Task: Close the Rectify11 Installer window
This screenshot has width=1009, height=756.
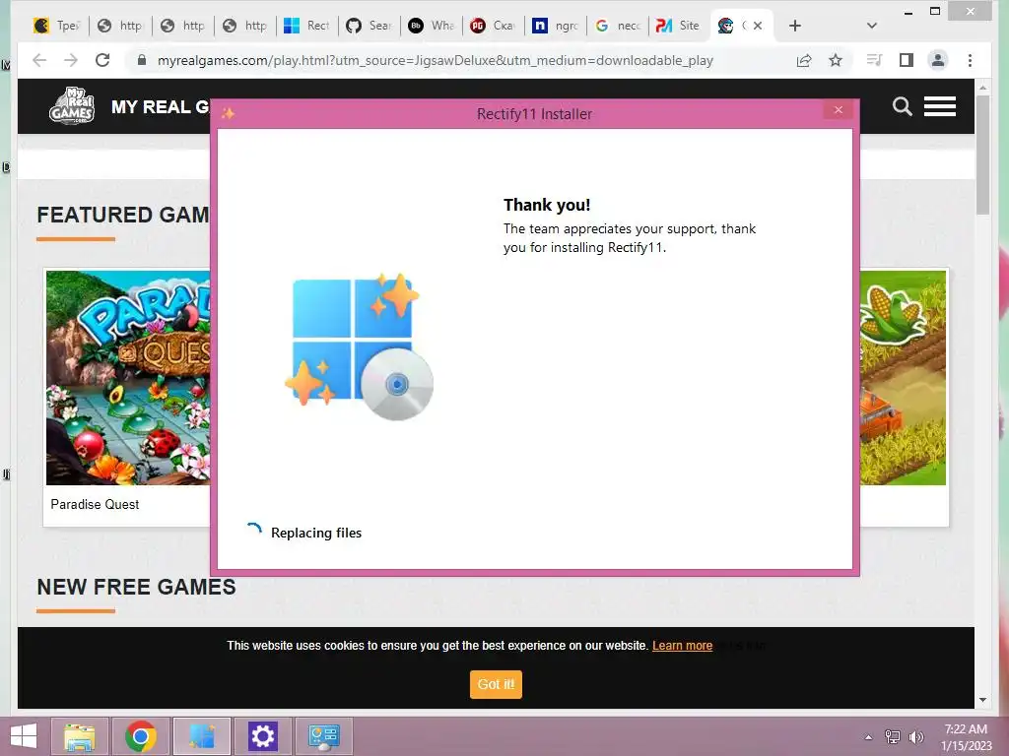Action: [x=838, y=110]
